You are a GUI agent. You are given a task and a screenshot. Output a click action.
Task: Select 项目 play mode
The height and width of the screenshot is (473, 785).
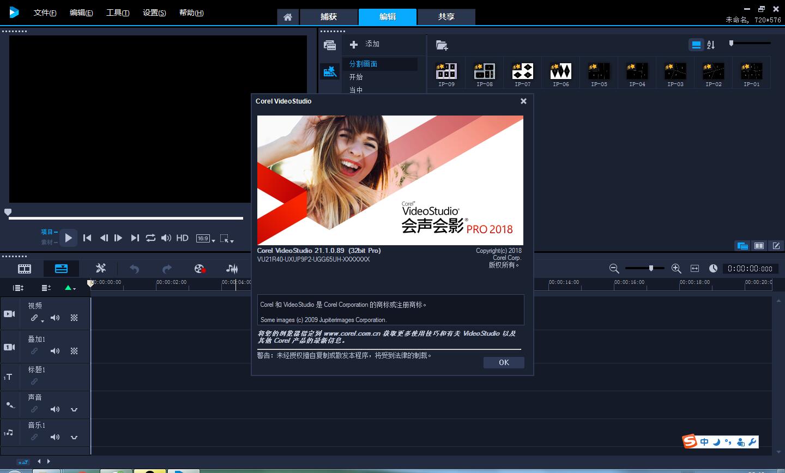pyautogui.click(x=49, y=232)
